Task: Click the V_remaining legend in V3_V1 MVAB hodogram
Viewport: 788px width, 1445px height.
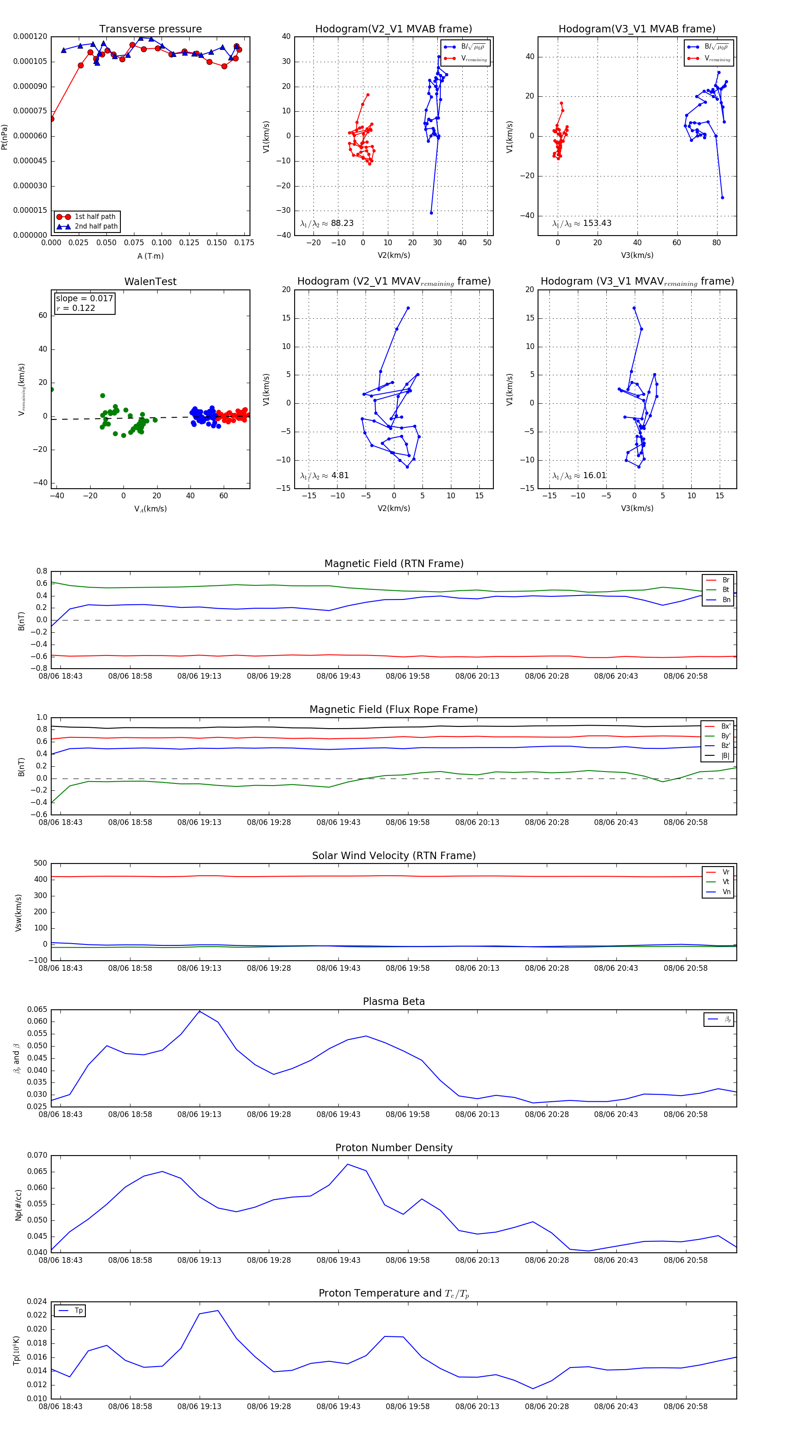Action: (x=709, y=58)
